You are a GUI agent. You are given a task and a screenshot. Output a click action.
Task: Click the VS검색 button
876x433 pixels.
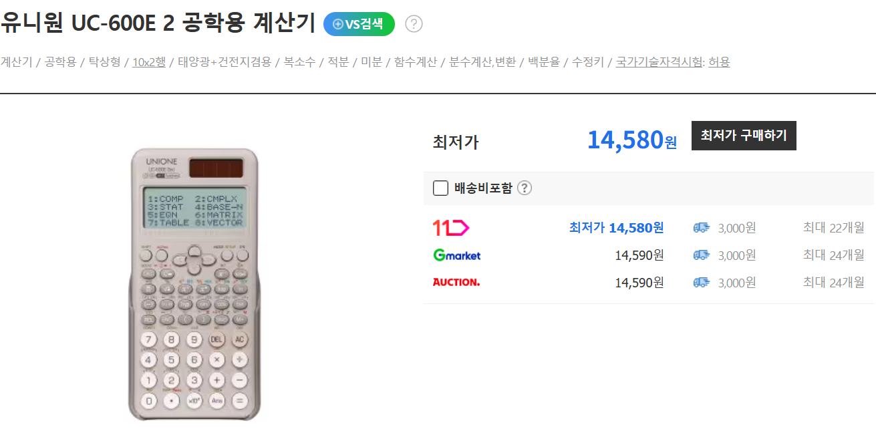coord(359,24)
